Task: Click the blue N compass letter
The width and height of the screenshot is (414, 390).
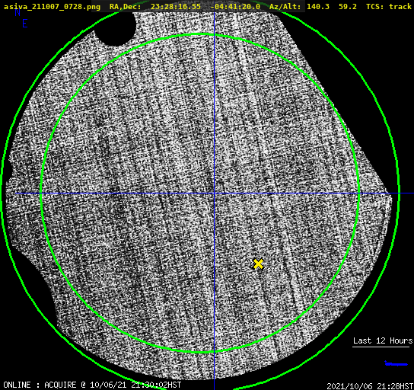Action: [18, 12]
